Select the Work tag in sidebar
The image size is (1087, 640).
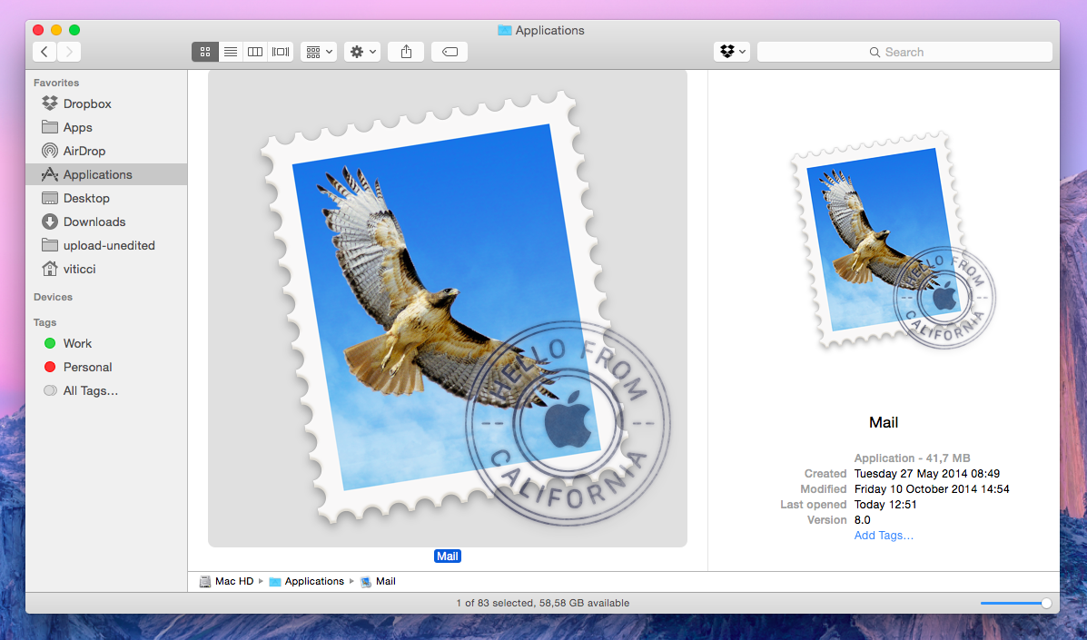[x=77, y=343]
